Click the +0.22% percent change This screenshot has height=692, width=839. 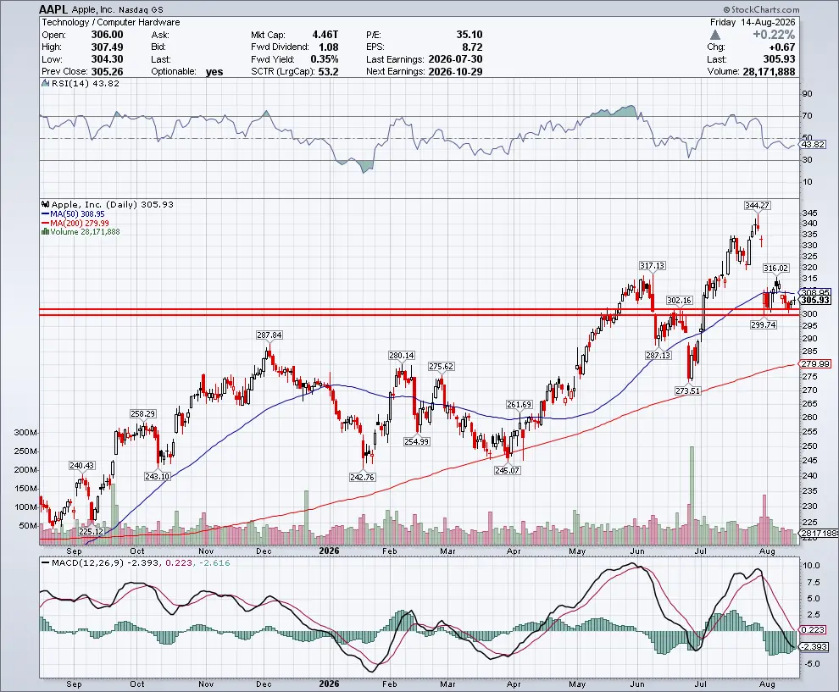(774, 35)
